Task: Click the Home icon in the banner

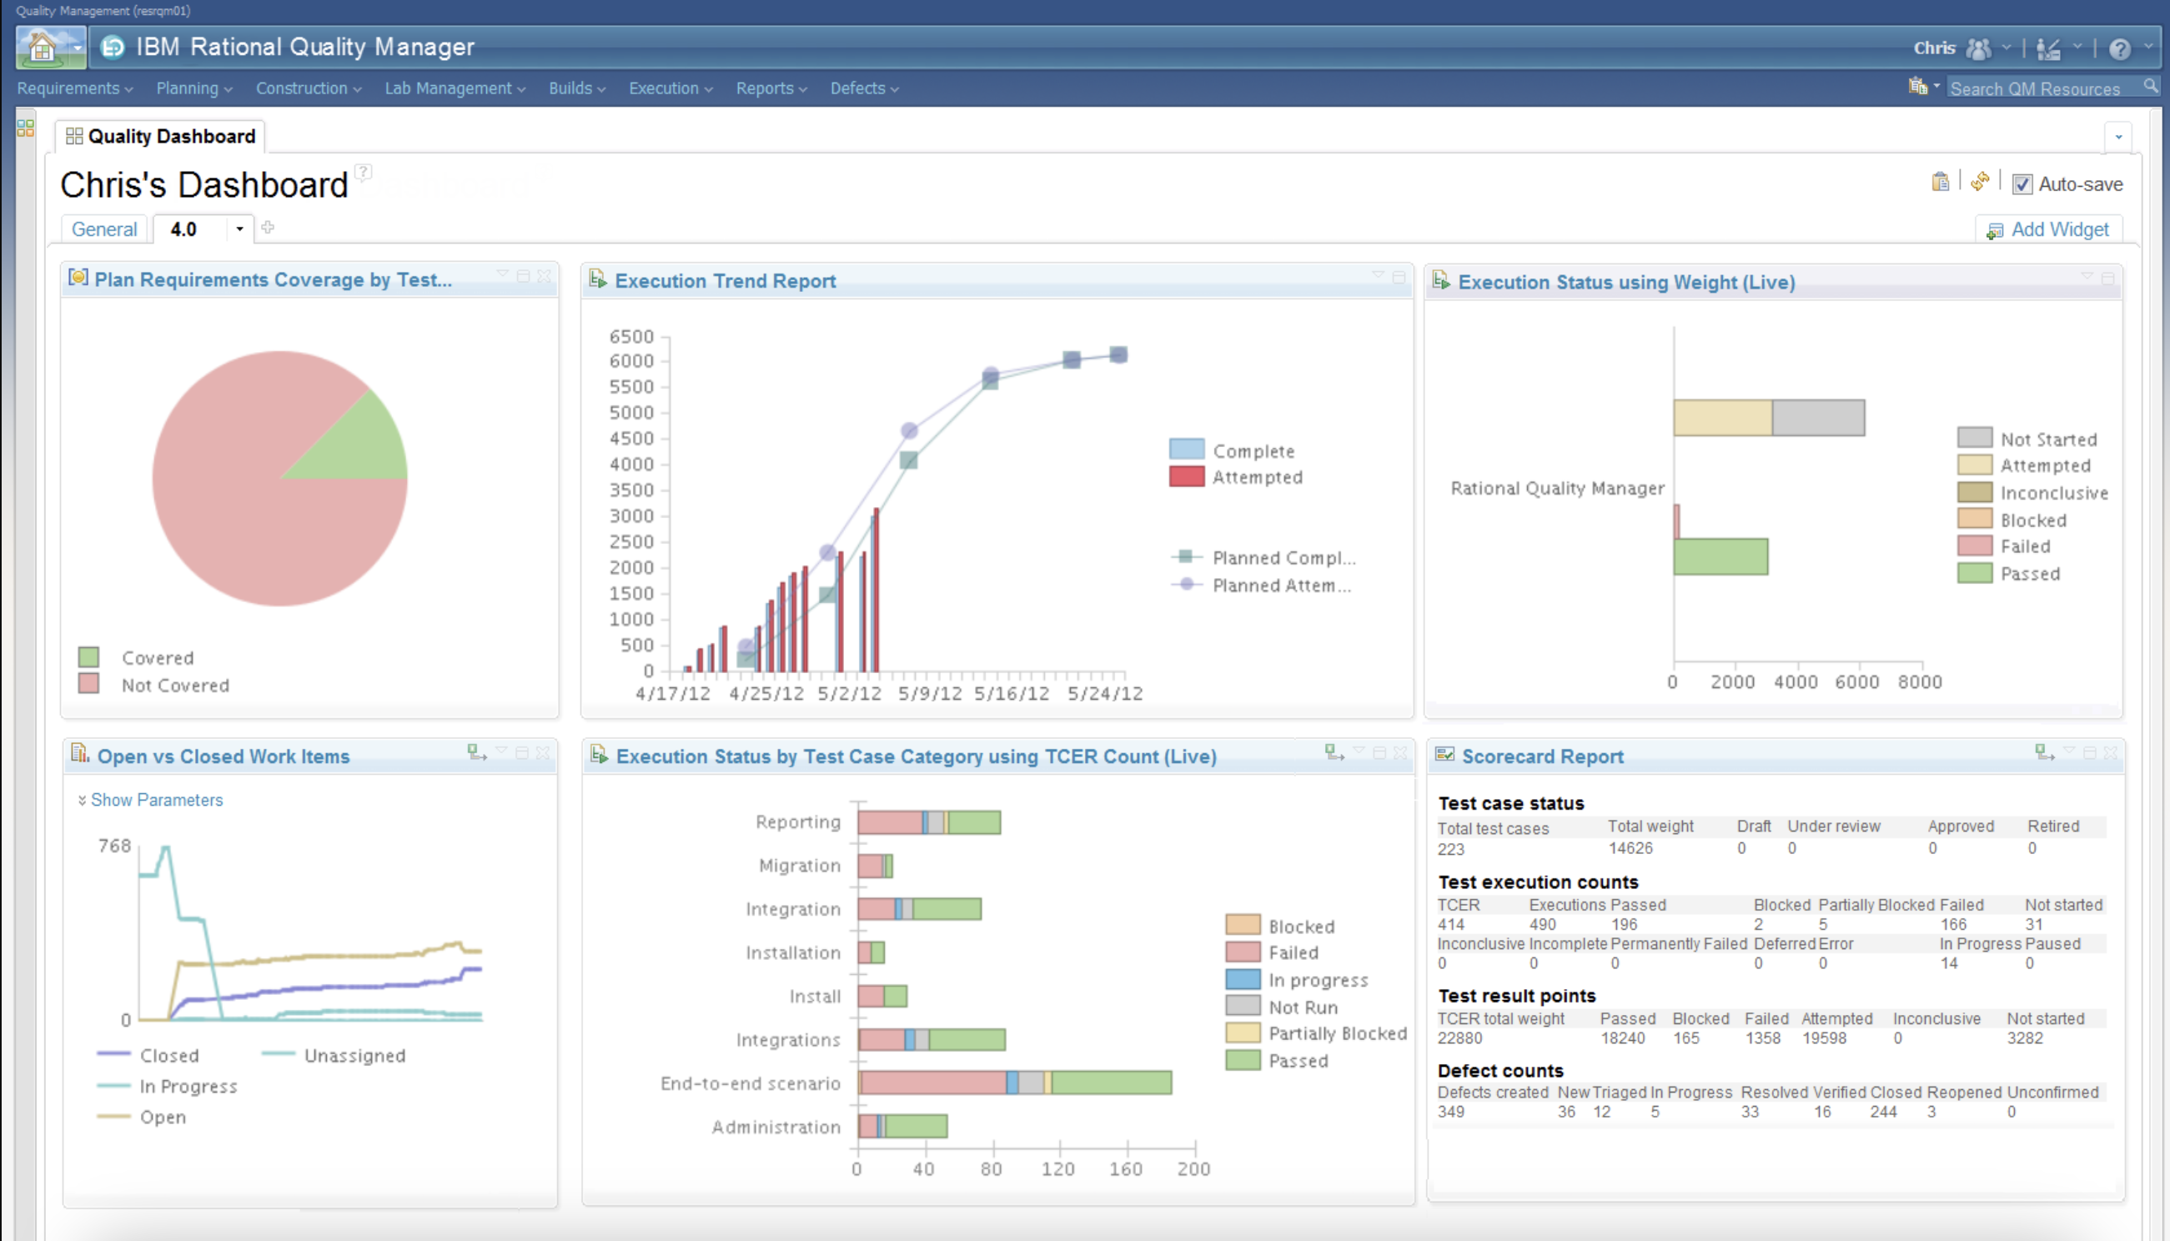Action: (41, 48)
